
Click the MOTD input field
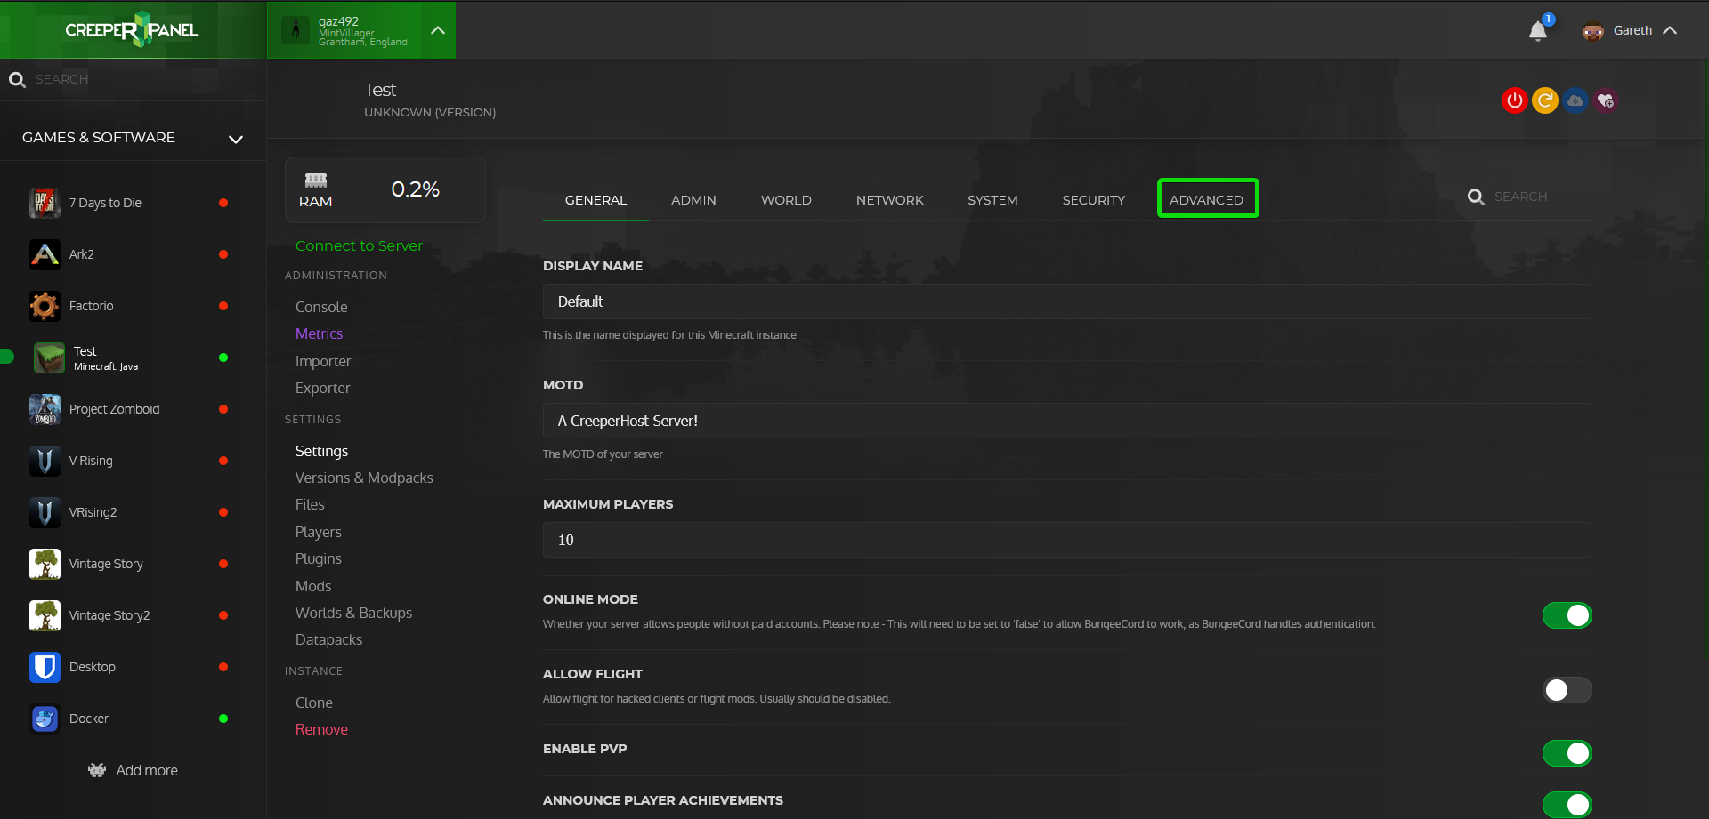point(1067,421)
